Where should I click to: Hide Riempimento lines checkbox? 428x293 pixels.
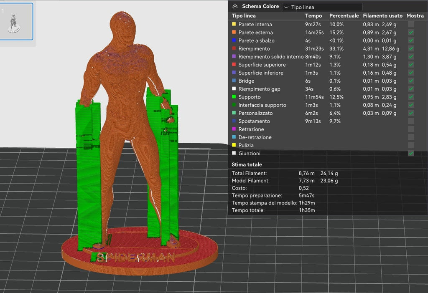pyautogui.click(x=411, y=48)
